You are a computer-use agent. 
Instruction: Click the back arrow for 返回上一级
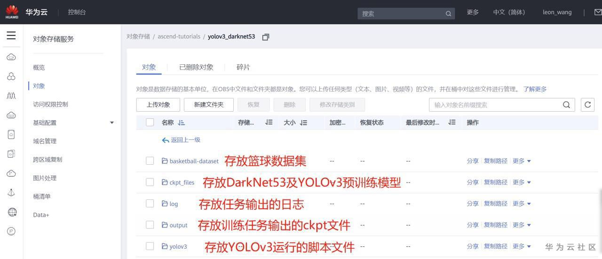pyautogui.click(x=165, y=140)
